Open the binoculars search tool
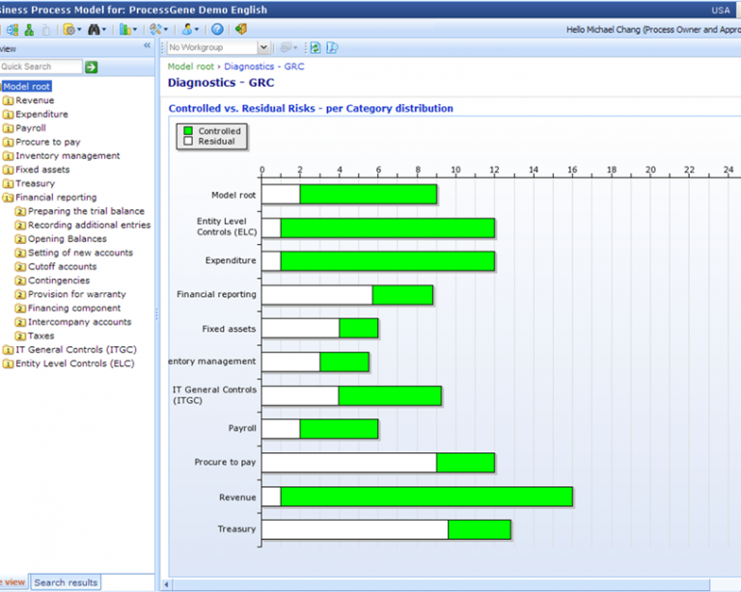741x592 pixels. (x=95, y=30)
